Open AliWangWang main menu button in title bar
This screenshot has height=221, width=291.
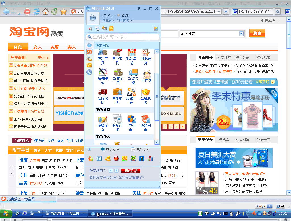tap(139, 9)
